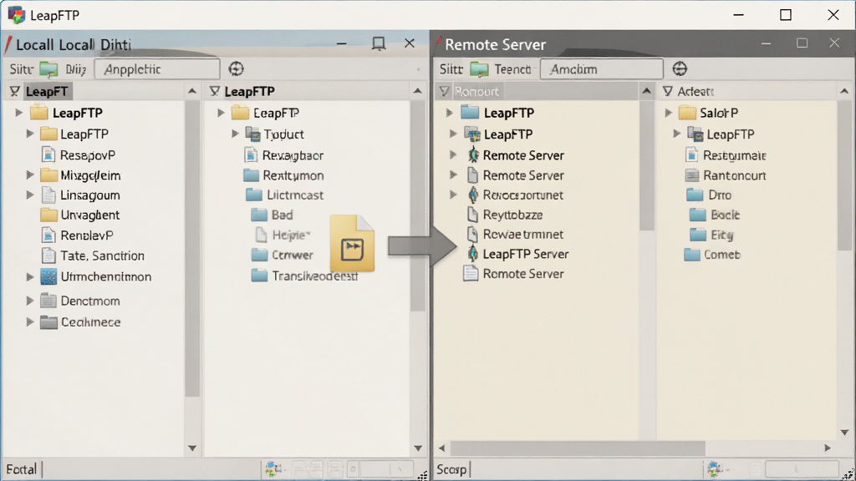Click the local status bar connection icon
856x481 pixels.
pos(272,468)
